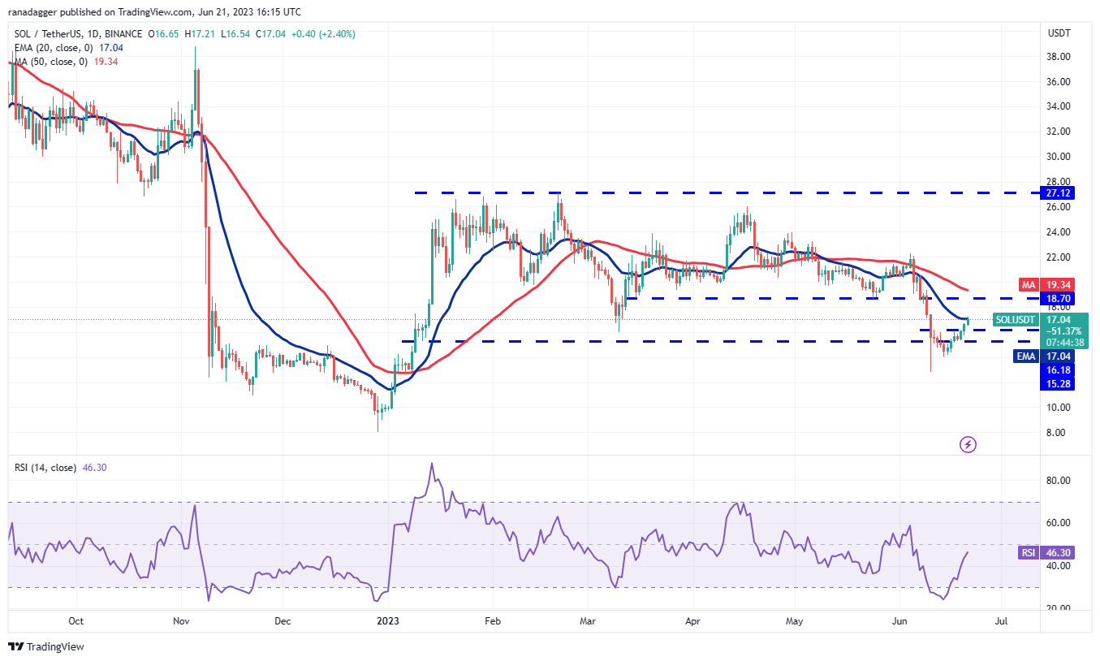Image resolution: width=1100 pixels, height=661 pixels.
Task: Click the blue 18.70 level price label
Action: coord(1058,299)
